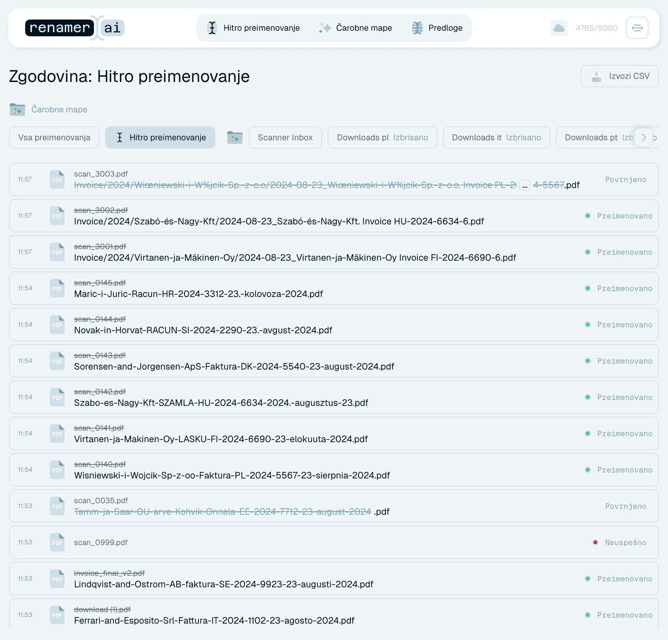
Task: Expand truncated filename via the ellipsis button
Action: click(x=525, y=185)
